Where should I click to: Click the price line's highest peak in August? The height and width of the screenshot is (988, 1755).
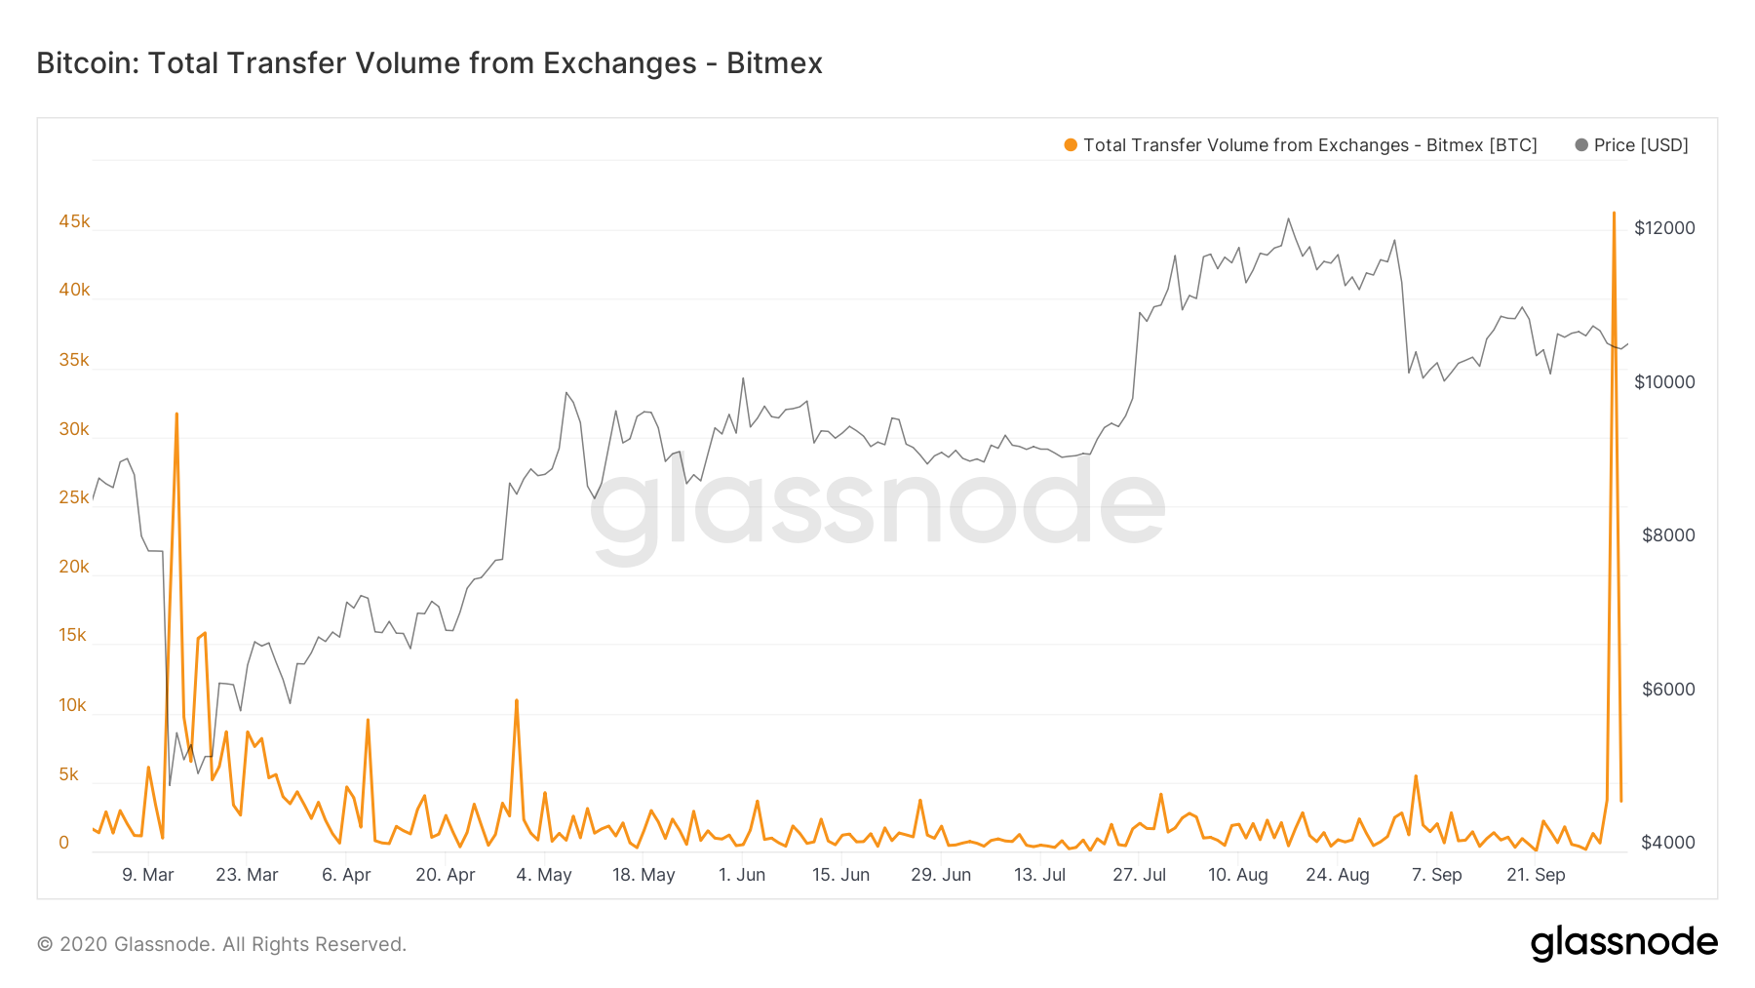pos(1288,218)
